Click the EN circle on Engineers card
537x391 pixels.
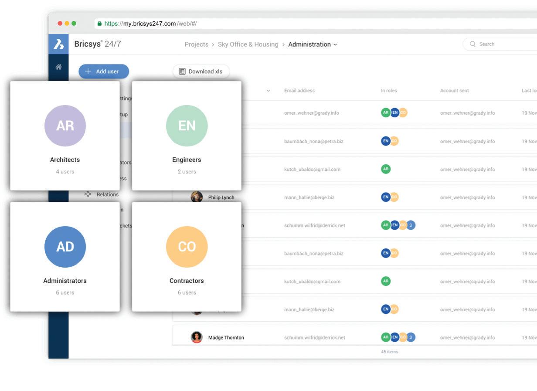187,126
